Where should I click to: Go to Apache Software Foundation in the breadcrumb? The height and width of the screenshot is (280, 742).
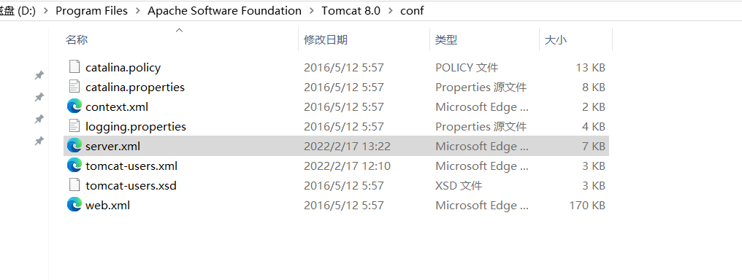pyautogui.click(x=224, y=11)
